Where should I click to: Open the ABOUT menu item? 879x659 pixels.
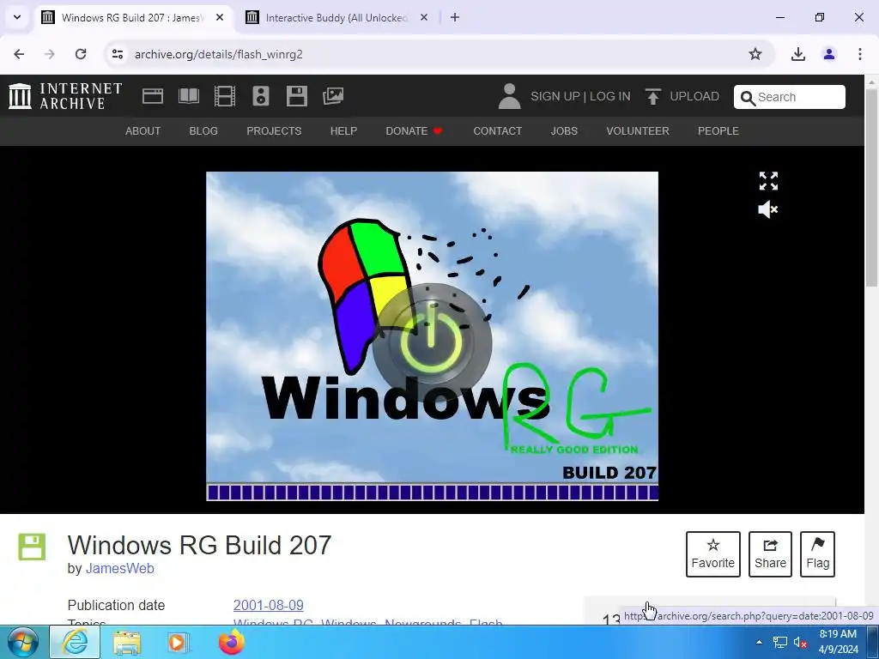pos(143,131)
